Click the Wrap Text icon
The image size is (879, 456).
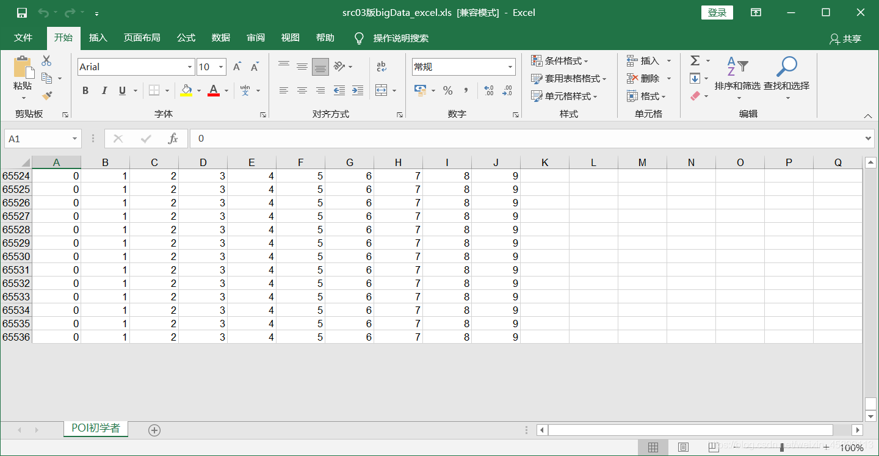point(382,67)
